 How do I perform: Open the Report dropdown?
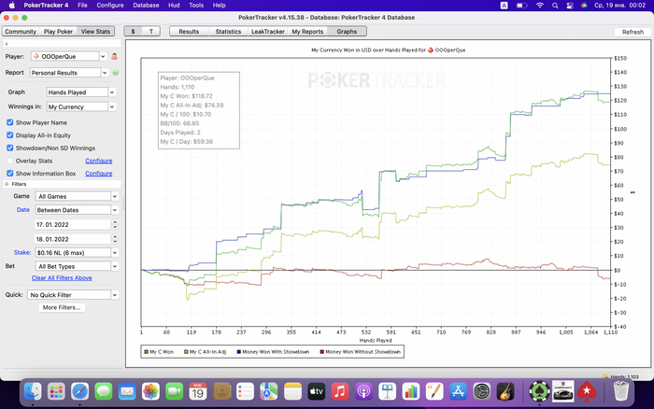pyautogui.click(x=105, y=73)
